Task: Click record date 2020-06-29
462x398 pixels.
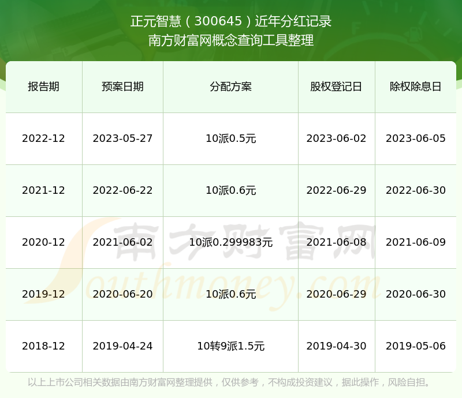Action: click(x=336, y=294)
